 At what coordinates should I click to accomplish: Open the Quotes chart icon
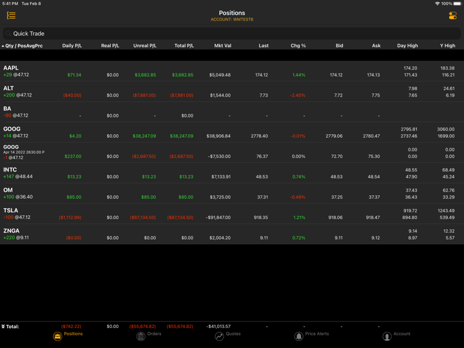pos(219,336)
